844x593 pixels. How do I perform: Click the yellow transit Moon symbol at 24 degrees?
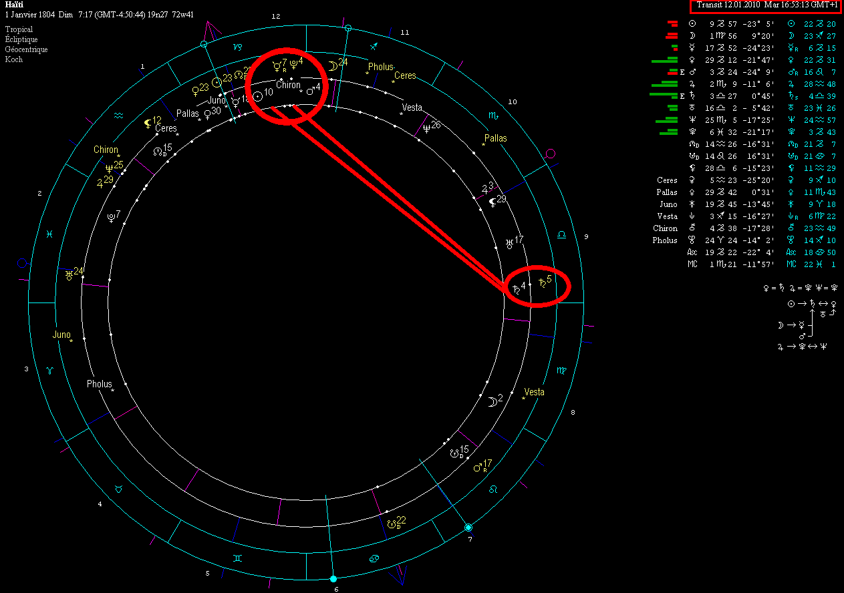[332, 65]
